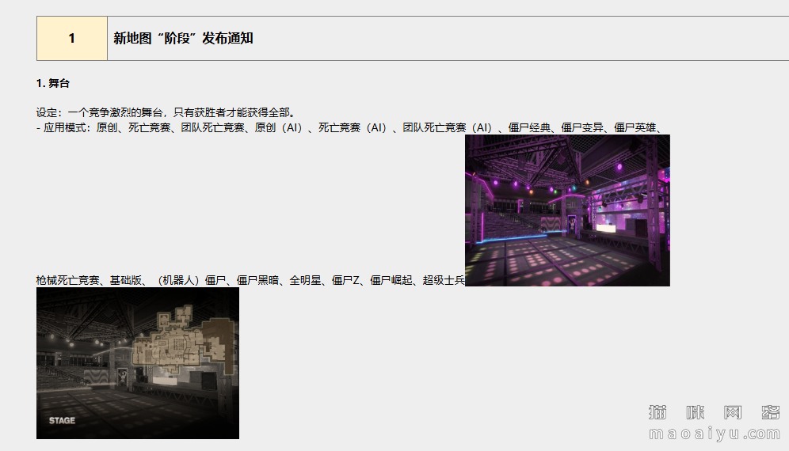Viewport: 789px width, 451px height.
Task: Click the subheading 1. 舞台
Action: [53, 83]
